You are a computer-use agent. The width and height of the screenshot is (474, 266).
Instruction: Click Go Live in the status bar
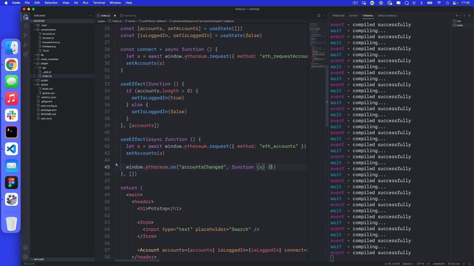coord(455,263)
